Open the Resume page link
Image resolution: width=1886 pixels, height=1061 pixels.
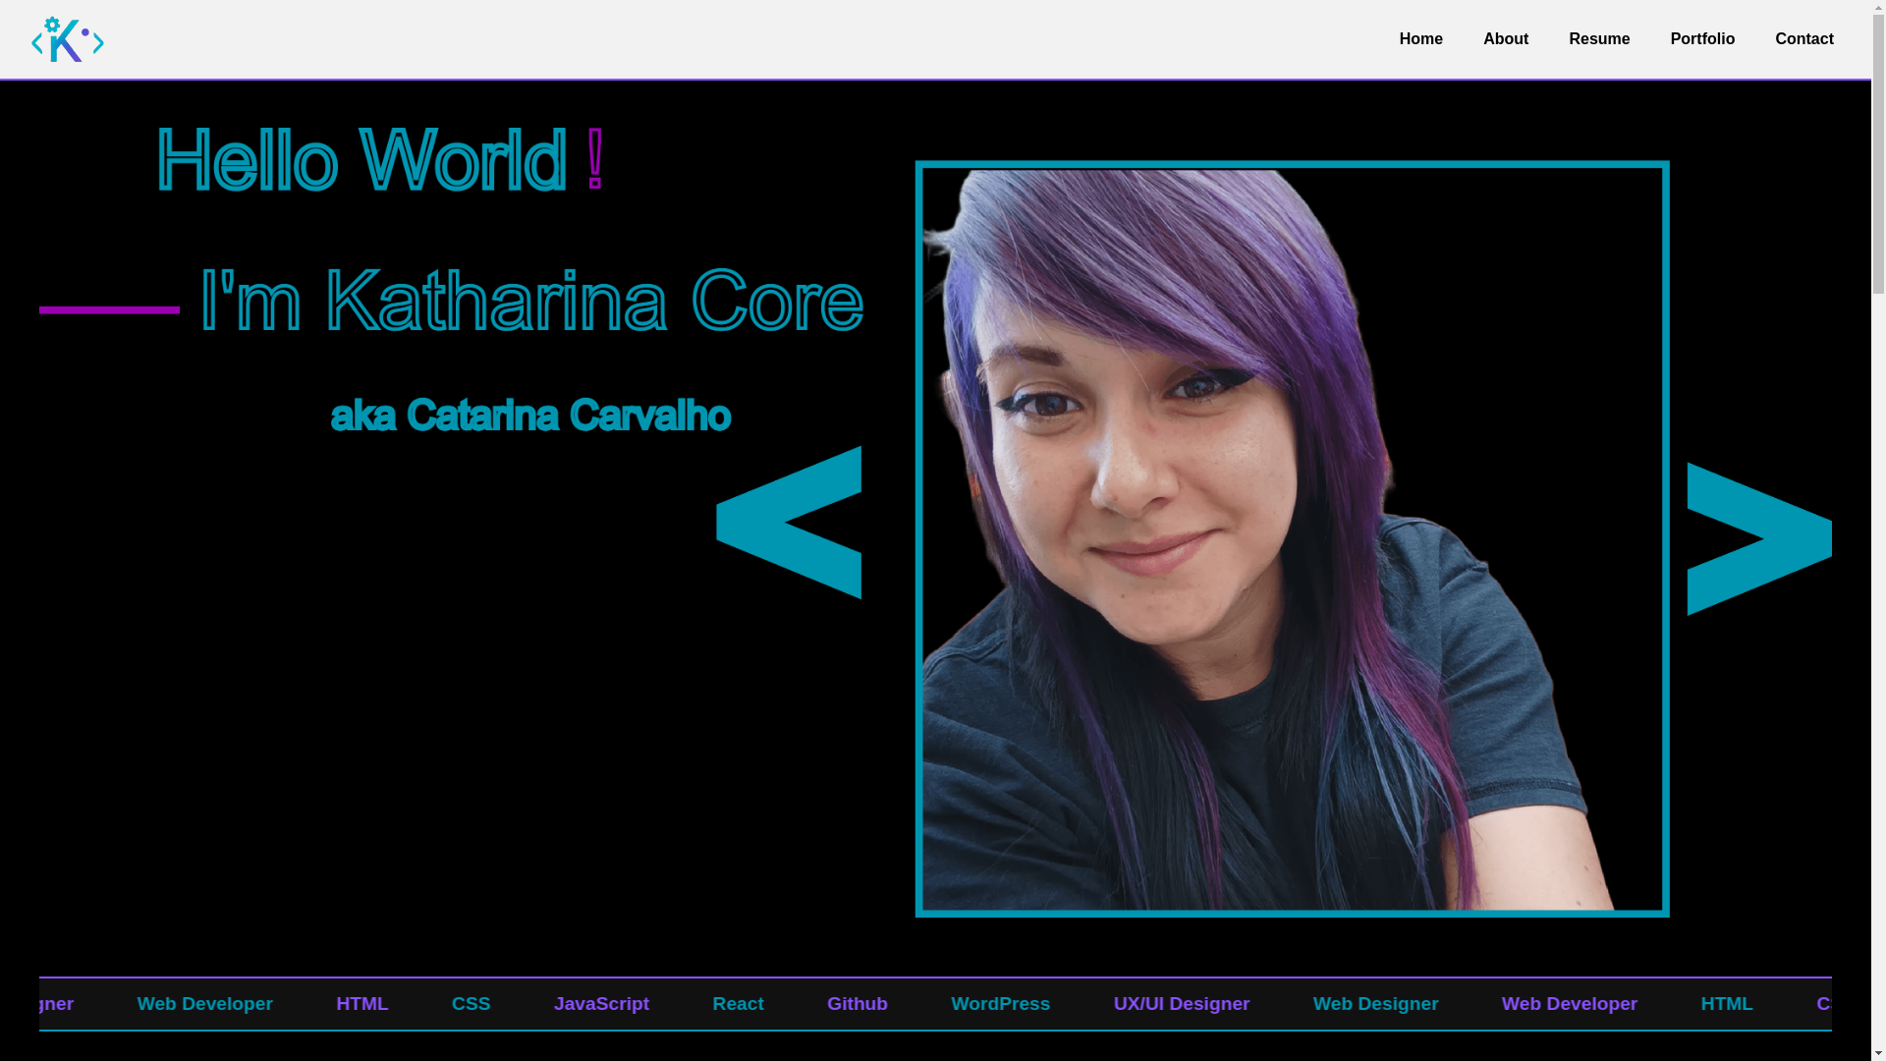pyautogui.click(x=1598, y=39)
